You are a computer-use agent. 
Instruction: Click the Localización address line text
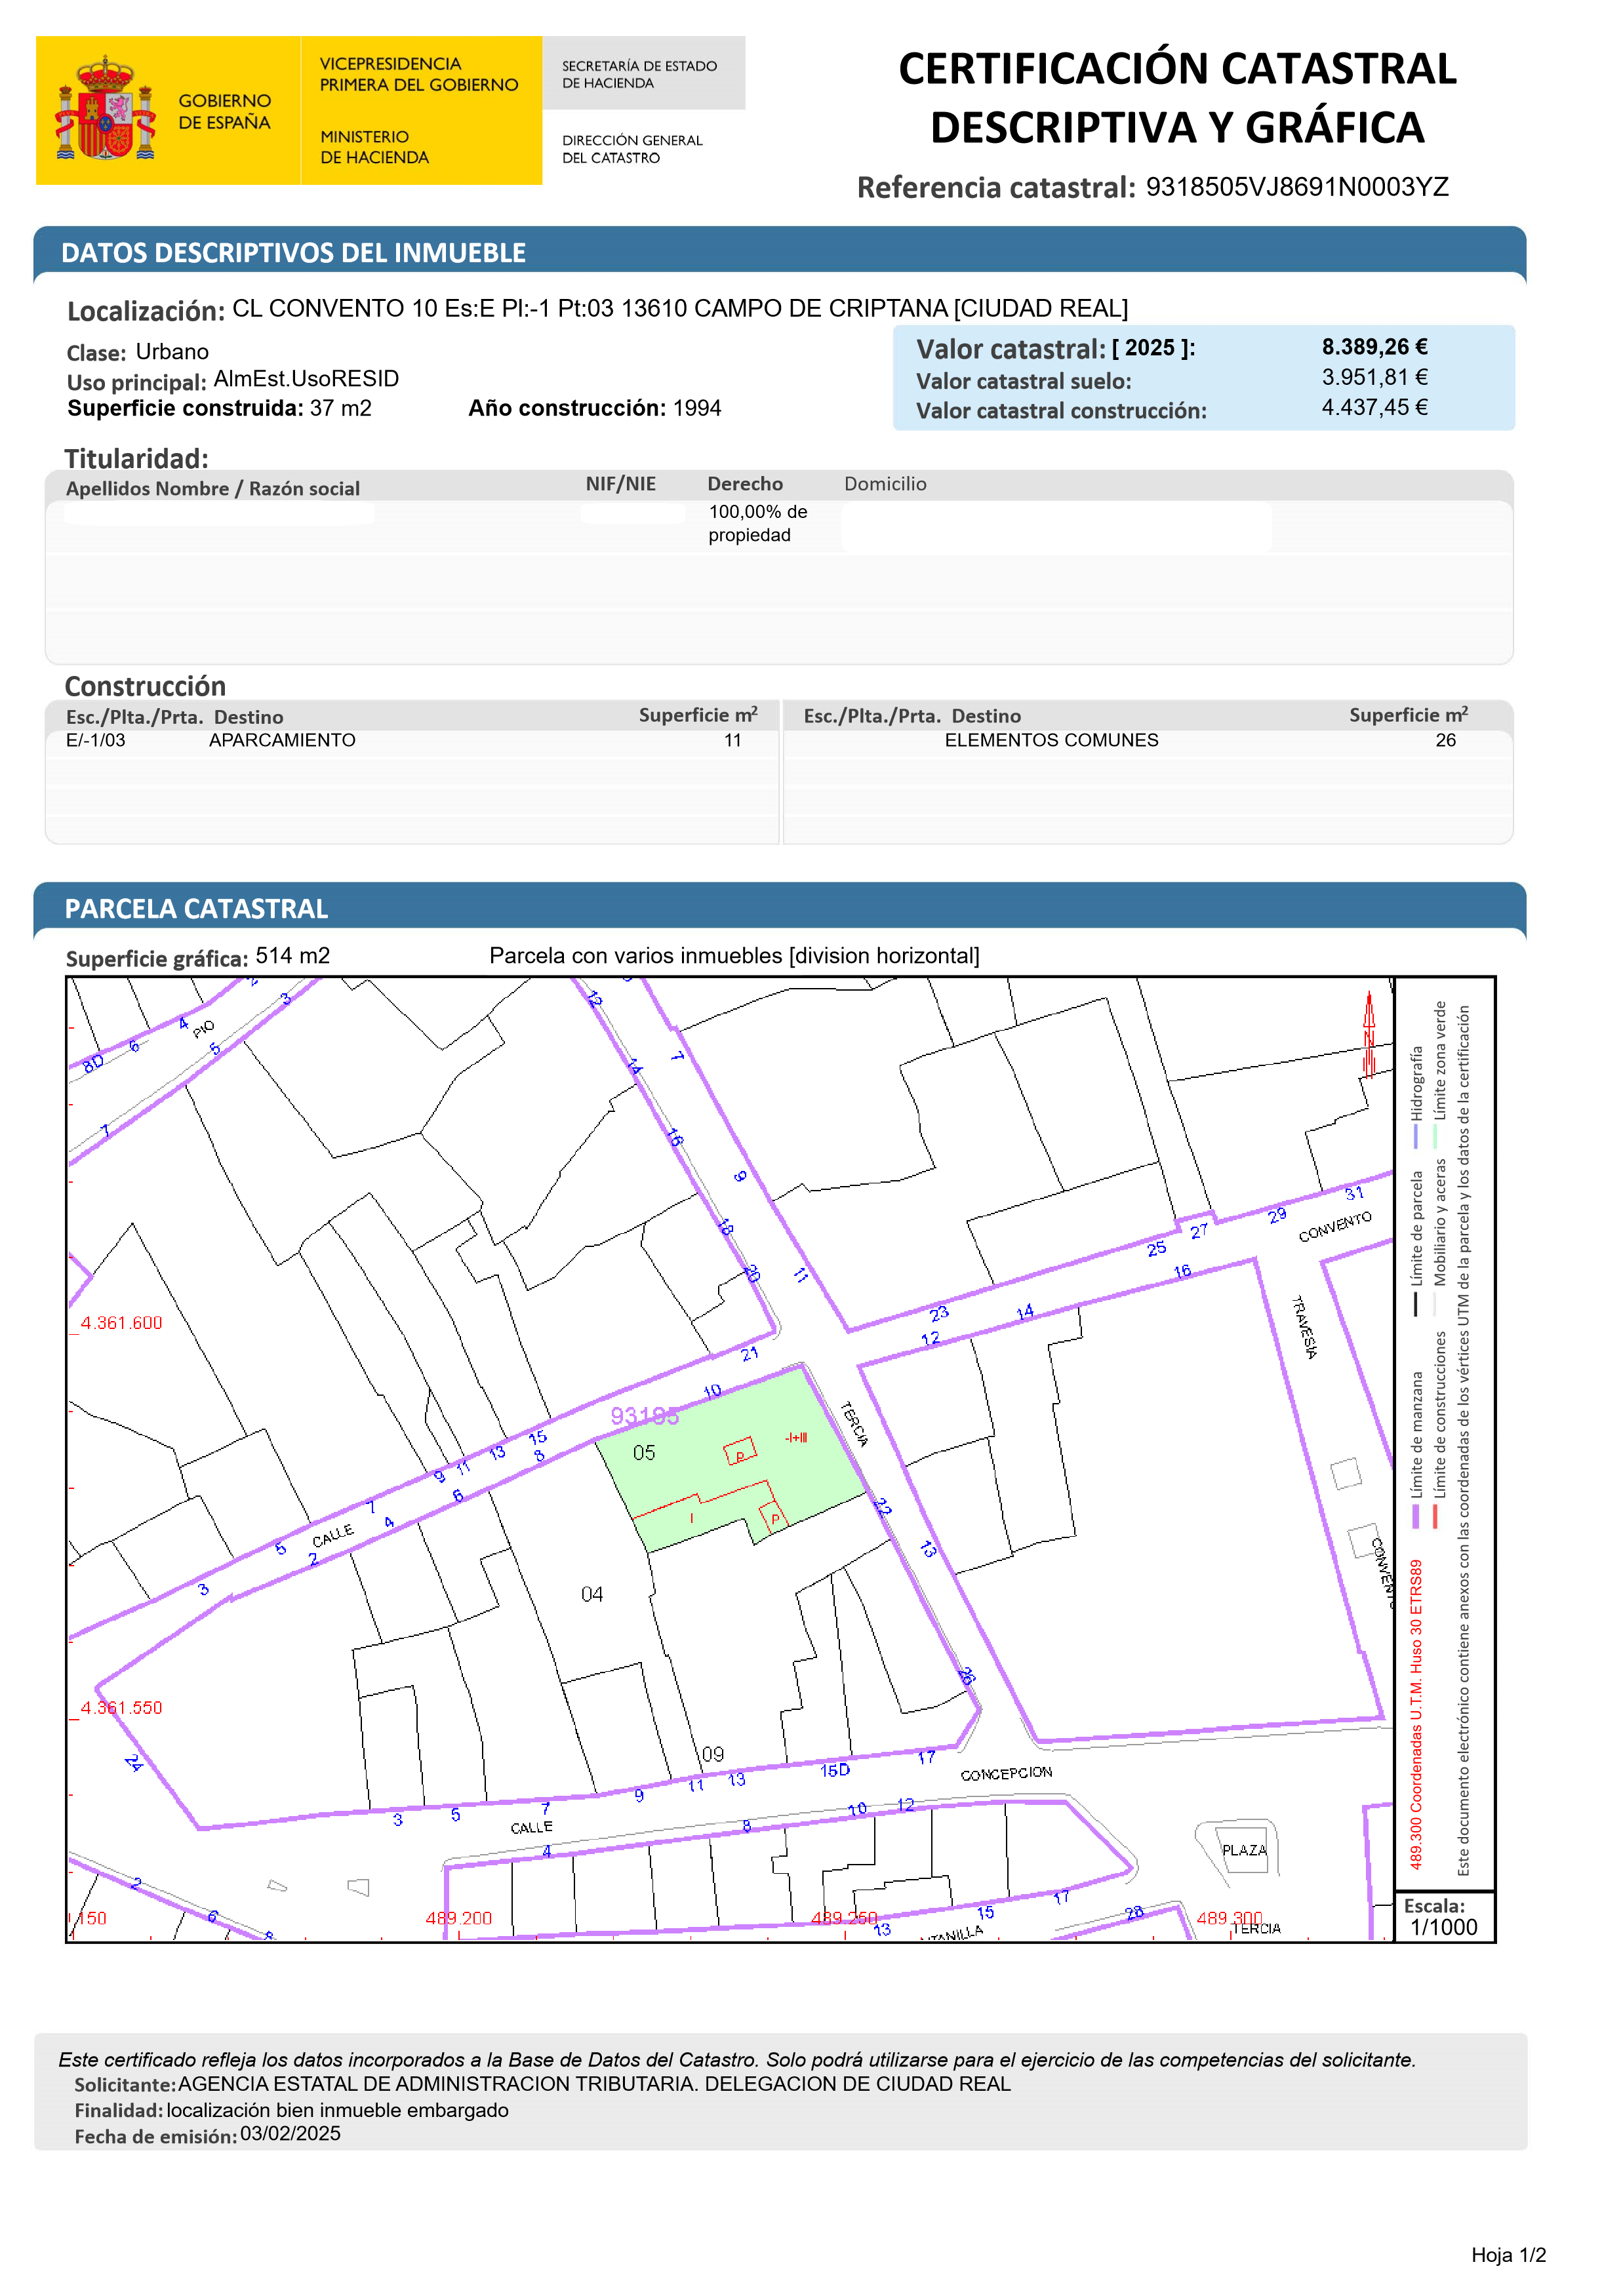click(679, 308)
